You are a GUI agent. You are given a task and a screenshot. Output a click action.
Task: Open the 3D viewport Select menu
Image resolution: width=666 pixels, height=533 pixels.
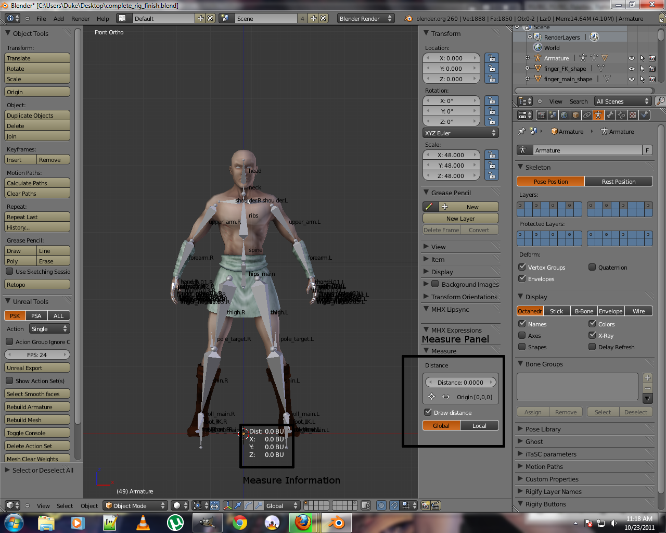tap(65, 506)
